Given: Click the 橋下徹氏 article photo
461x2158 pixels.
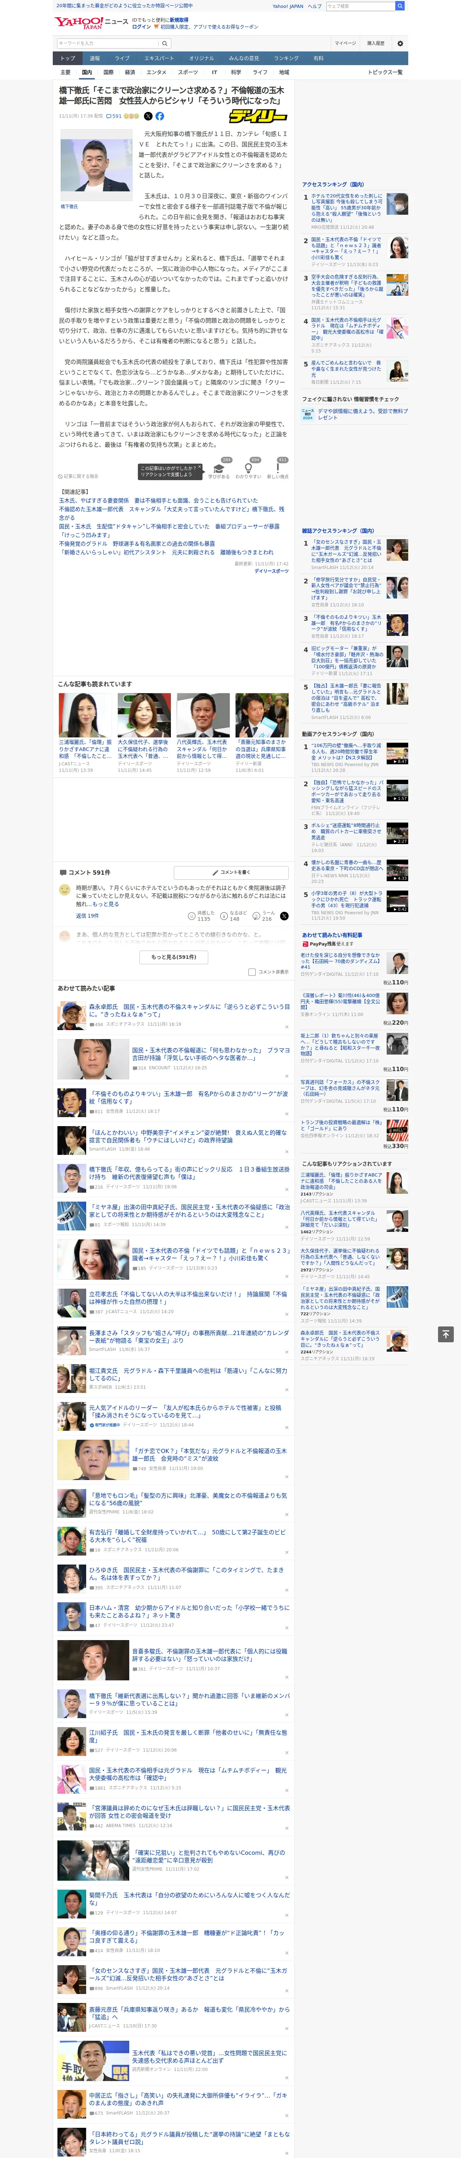Looking at the screenshot, I should click(x=96, y=166).
